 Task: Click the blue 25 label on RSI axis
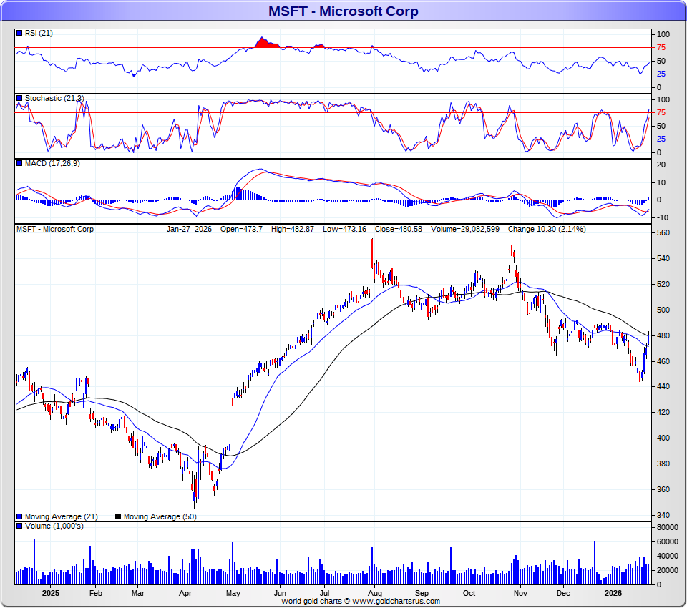(661, 74)
